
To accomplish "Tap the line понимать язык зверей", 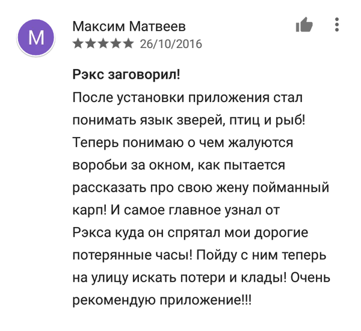I will point(188,120).
